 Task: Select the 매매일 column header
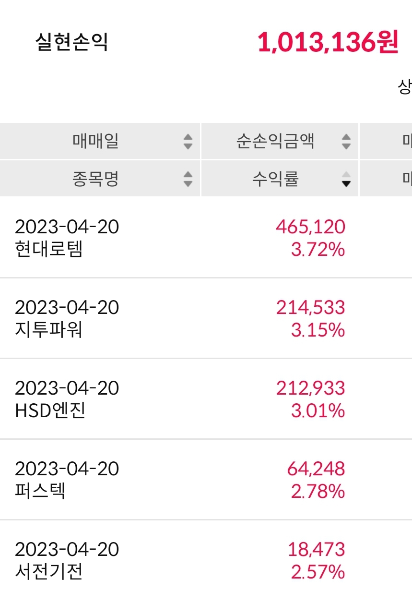pyautogui.click(x=96, y=141)
